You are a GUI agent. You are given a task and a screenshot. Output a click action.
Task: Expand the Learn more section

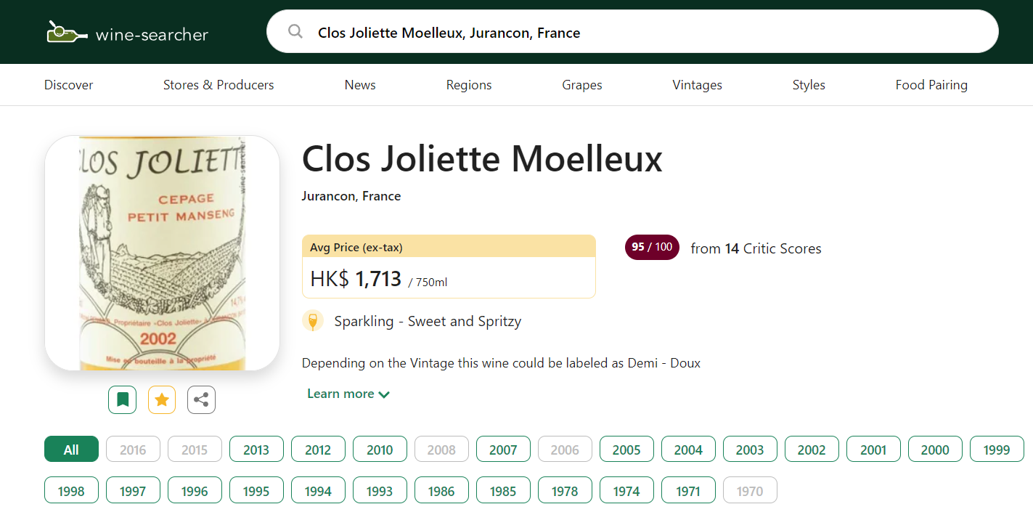pyautogui.click(x=348, y=394)
